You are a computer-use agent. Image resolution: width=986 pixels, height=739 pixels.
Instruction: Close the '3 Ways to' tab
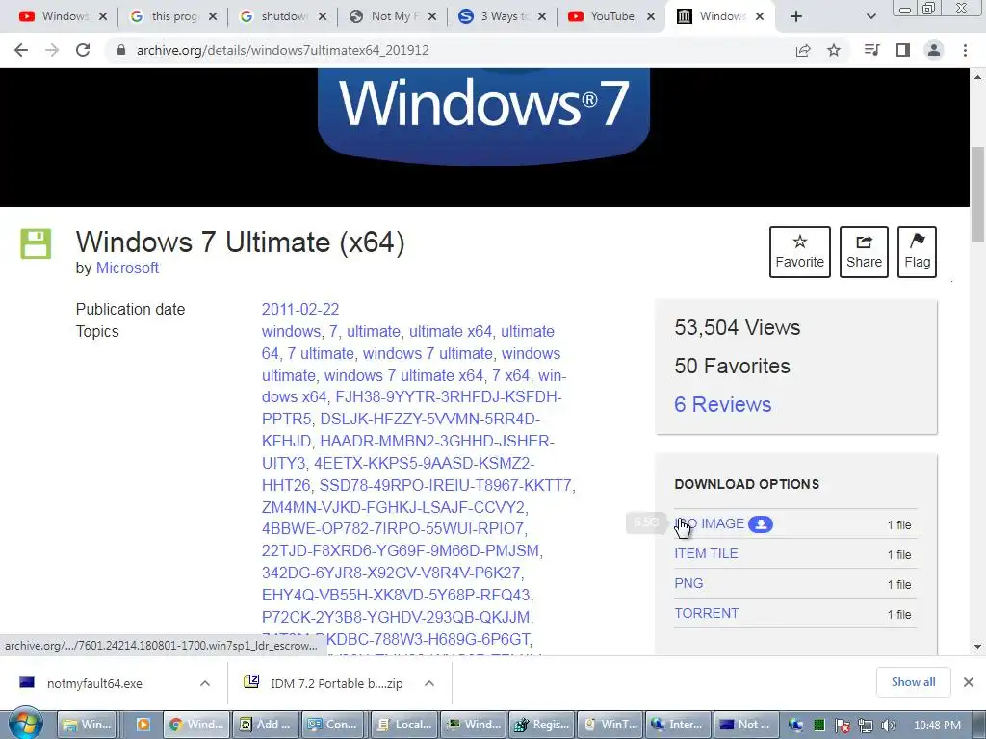pos(542,16)
